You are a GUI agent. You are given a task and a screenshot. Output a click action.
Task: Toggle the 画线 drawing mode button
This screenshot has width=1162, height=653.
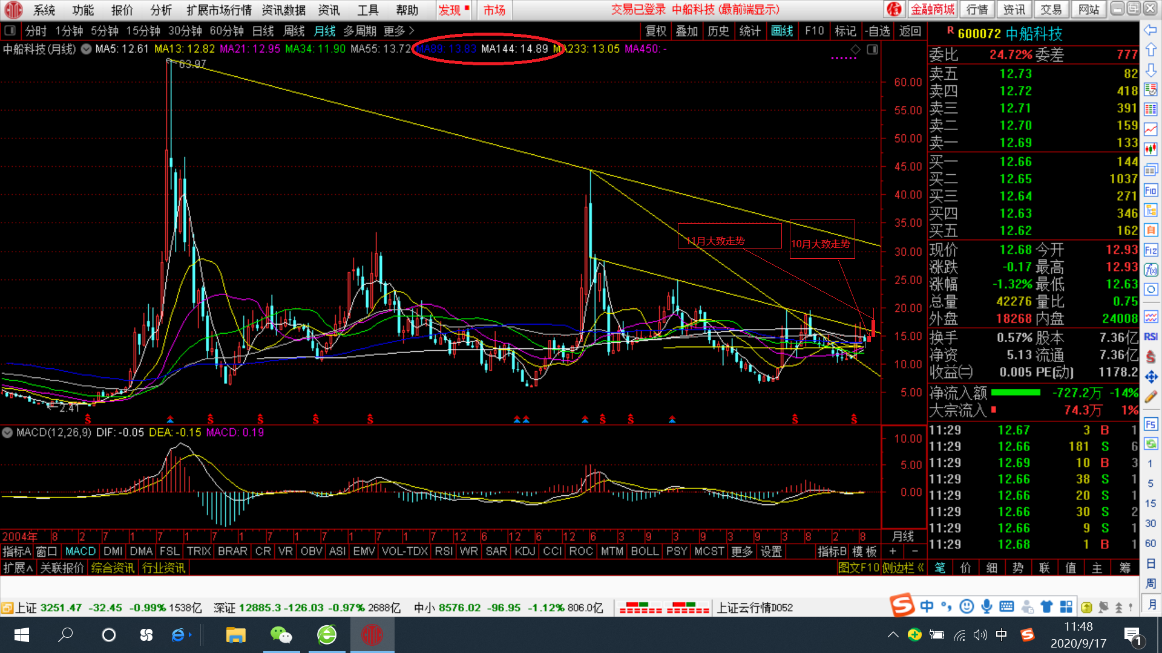tap(782, 31)
